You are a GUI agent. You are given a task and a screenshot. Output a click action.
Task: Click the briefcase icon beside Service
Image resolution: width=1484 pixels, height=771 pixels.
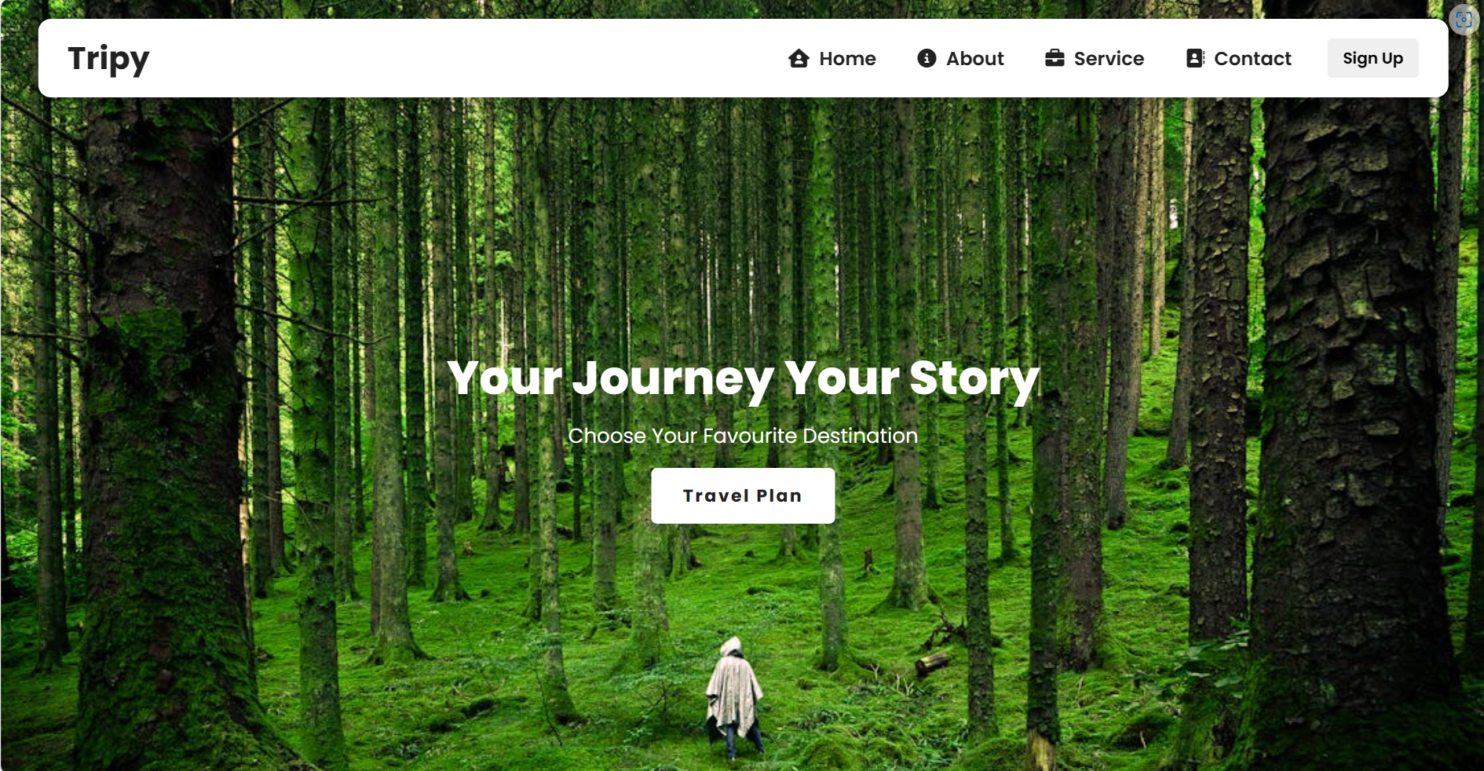1055,58
